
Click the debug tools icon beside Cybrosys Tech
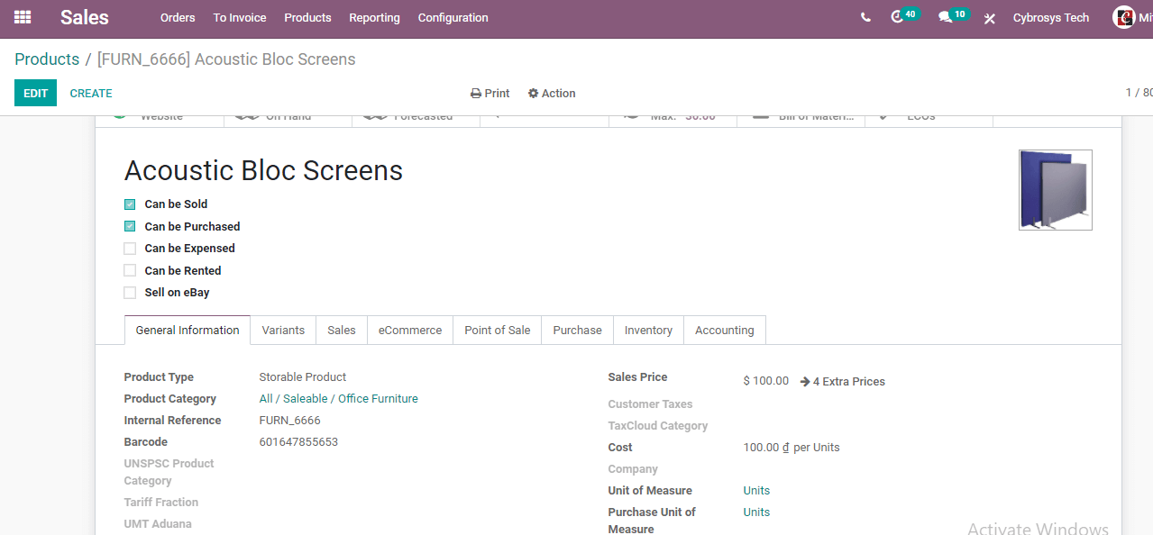pos(990,18)
